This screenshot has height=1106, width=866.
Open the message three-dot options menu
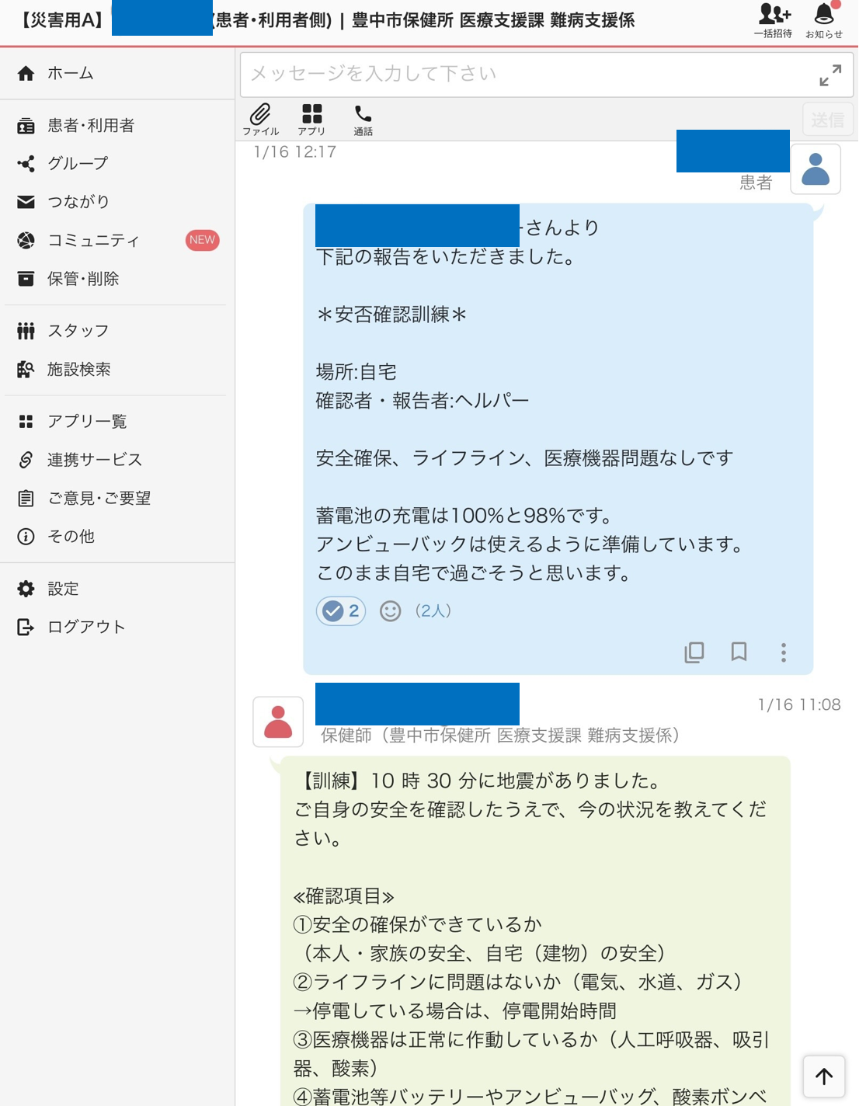784,652
